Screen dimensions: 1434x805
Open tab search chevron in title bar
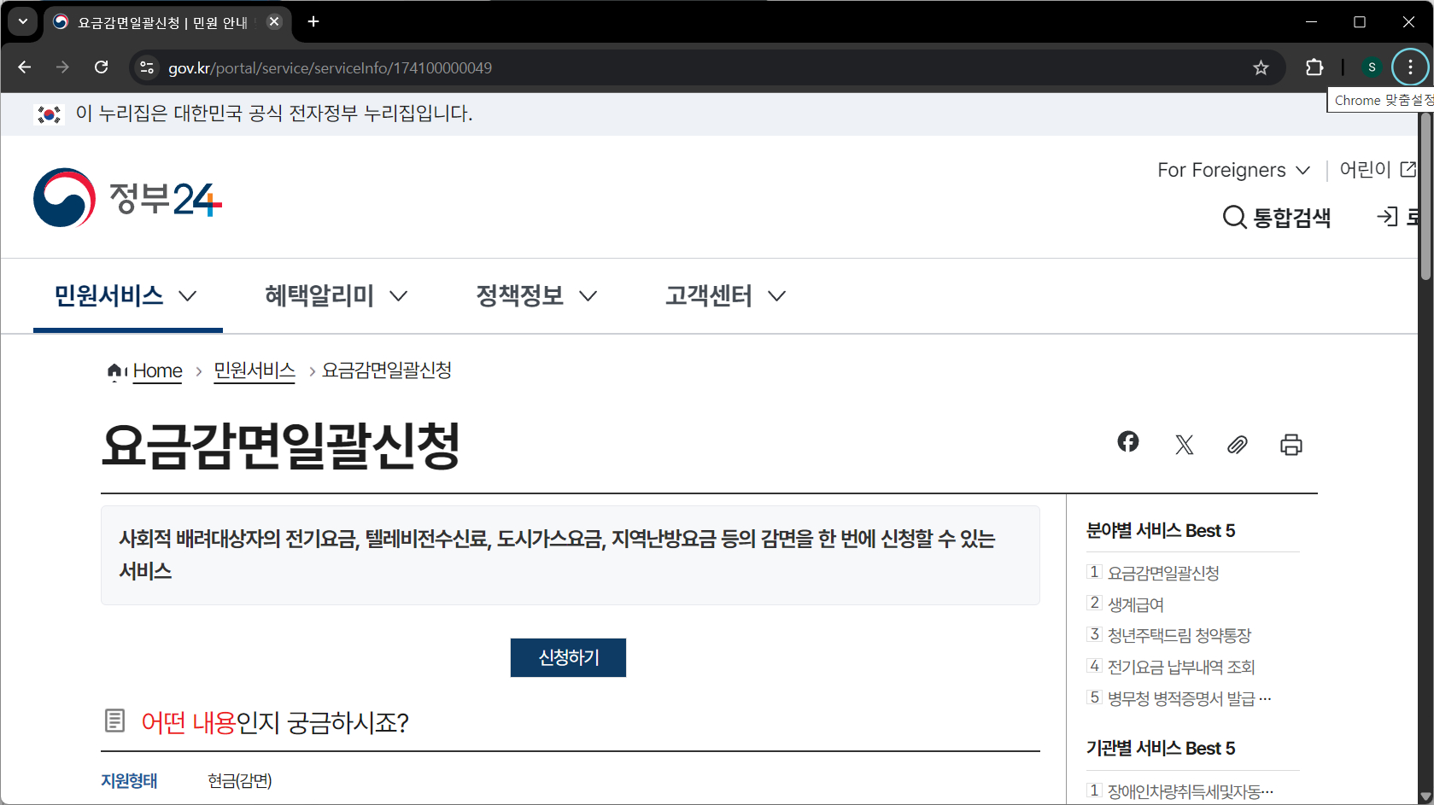(23, 21)
